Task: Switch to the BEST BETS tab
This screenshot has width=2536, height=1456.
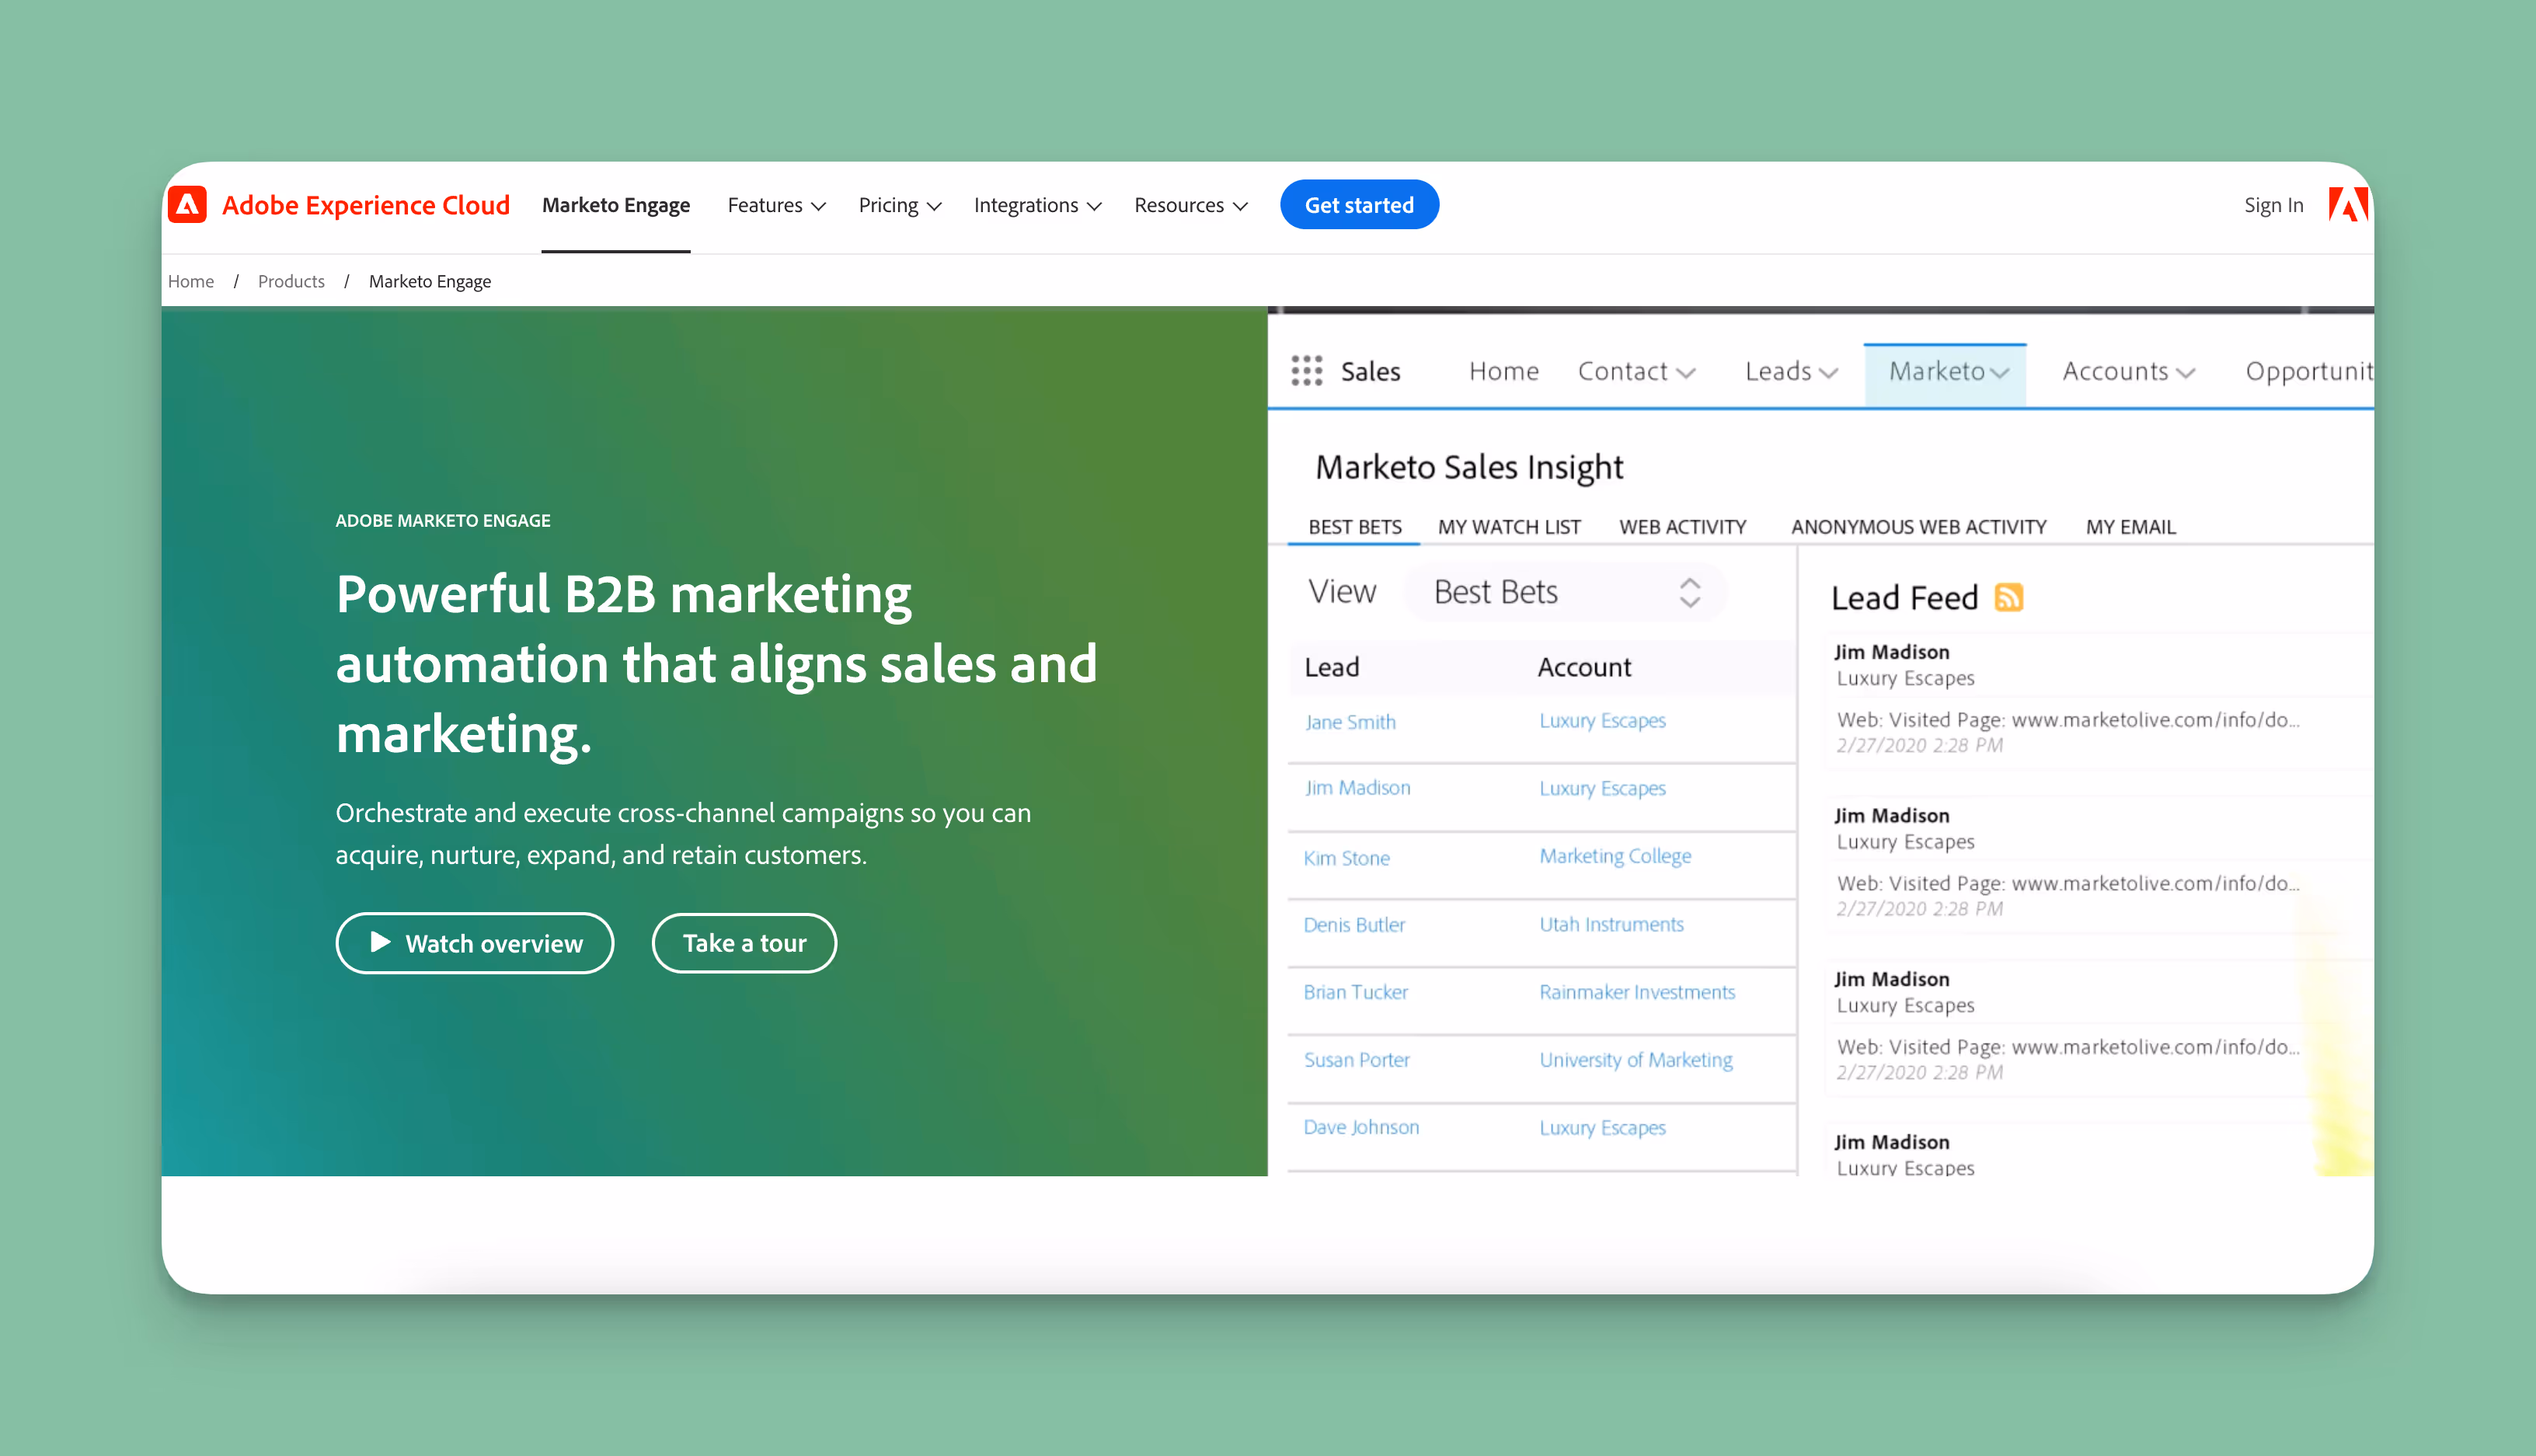Action: click(1354, 527)
